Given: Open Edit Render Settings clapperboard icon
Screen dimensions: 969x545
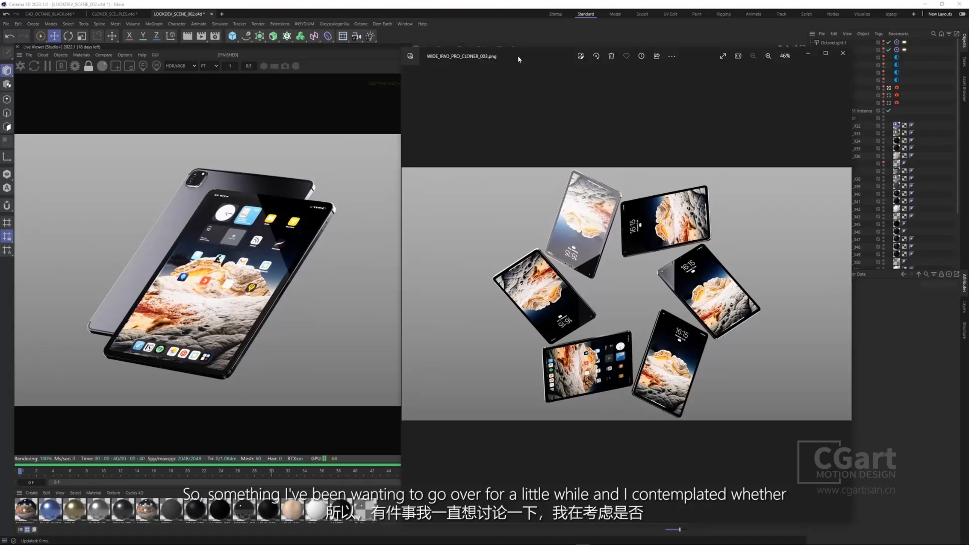Looking at the screenshot, I should tap(215, 36).
